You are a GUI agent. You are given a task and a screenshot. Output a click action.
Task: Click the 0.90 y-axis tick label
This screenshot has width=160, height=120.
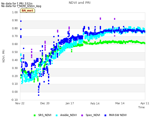tap(15, 20)
